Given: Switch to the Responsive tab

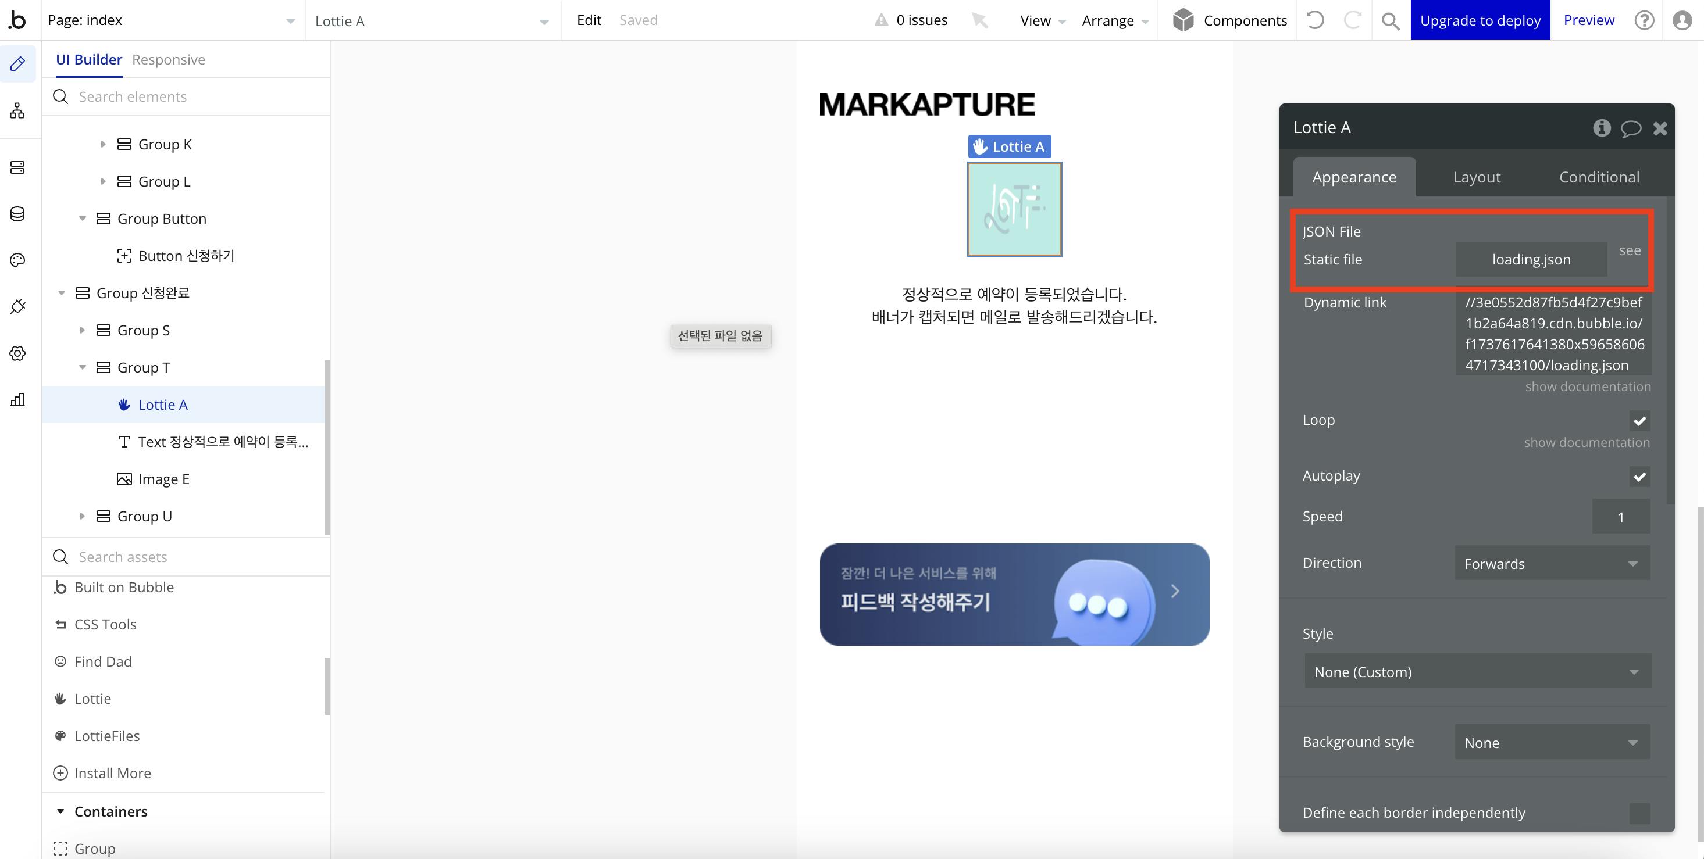Looking at the screenshot, I should point(169,59).
